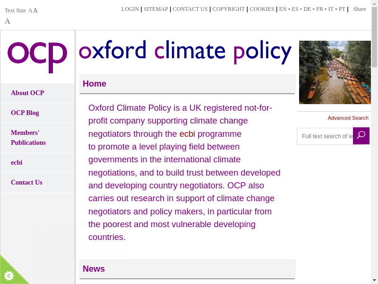
Task: Select the smallest text size A
Action: point(30,10)
